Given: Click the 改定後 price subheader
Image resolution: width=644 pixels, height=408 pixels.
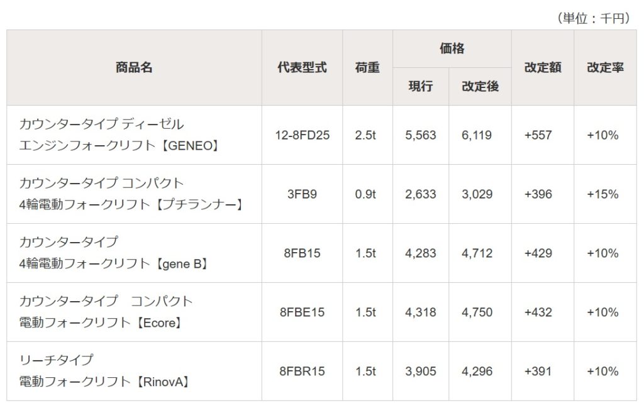Looking at the screenshot, I should 480,87.
